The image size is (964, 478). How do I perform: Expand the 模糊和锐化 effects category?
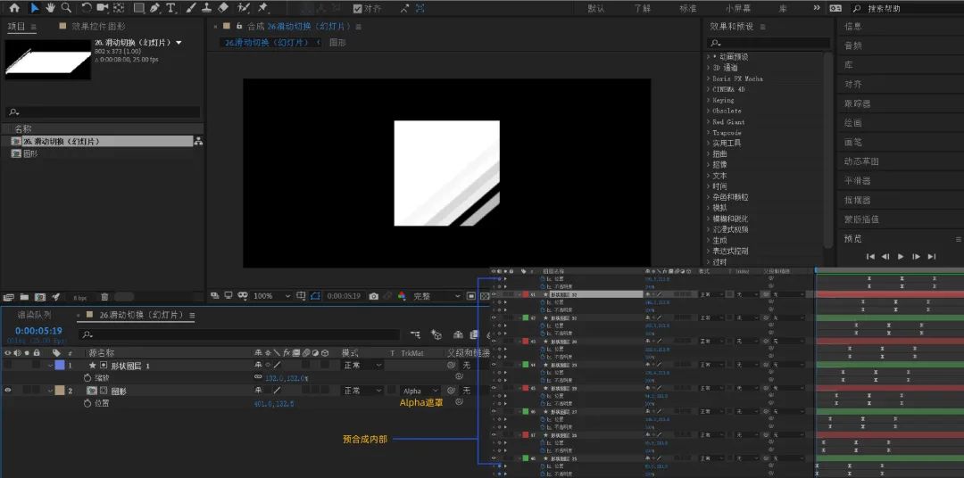[x=708, y=218]
